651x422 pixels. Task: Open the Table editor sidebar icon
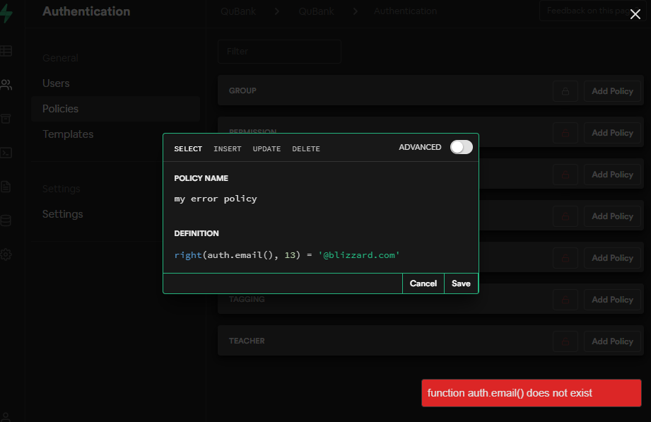(6, 51)
